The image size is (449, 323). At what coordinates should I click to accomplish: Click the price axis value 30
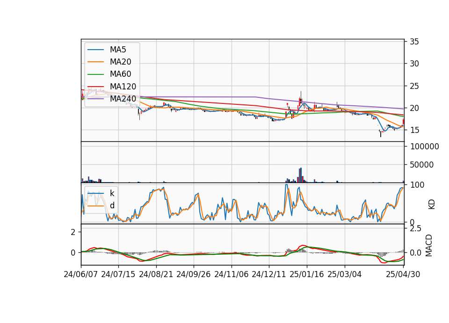coord(414,64)
